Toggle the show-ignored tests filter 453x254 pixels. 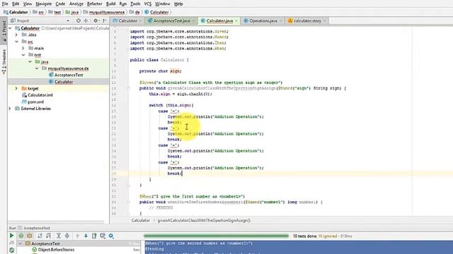tap(30, 236)
